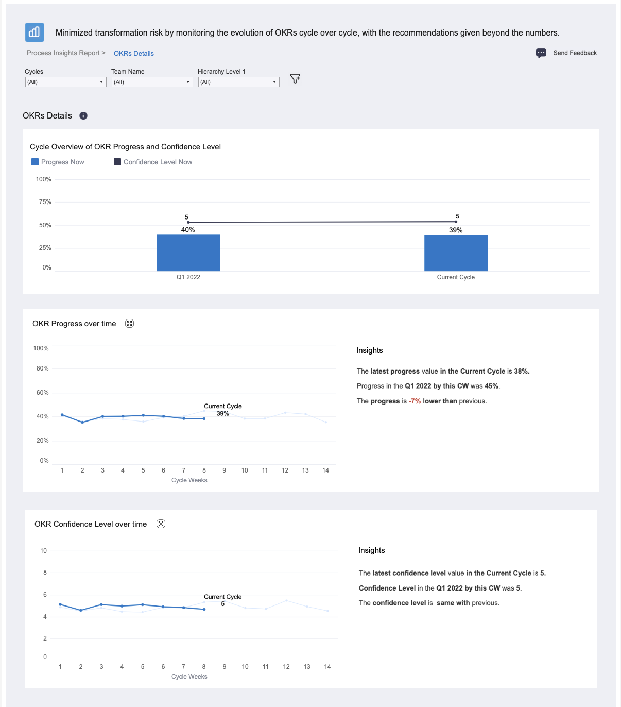Click week 8 point on progress line
Image resolution: width=621 pixels, height=707 pixels.
point(204,418)
